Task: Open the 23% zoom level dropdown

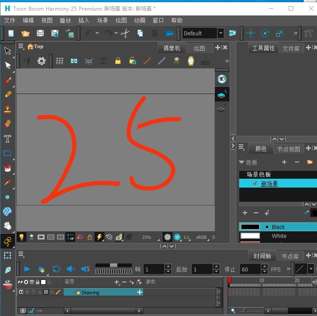Action: click(150, 237)
